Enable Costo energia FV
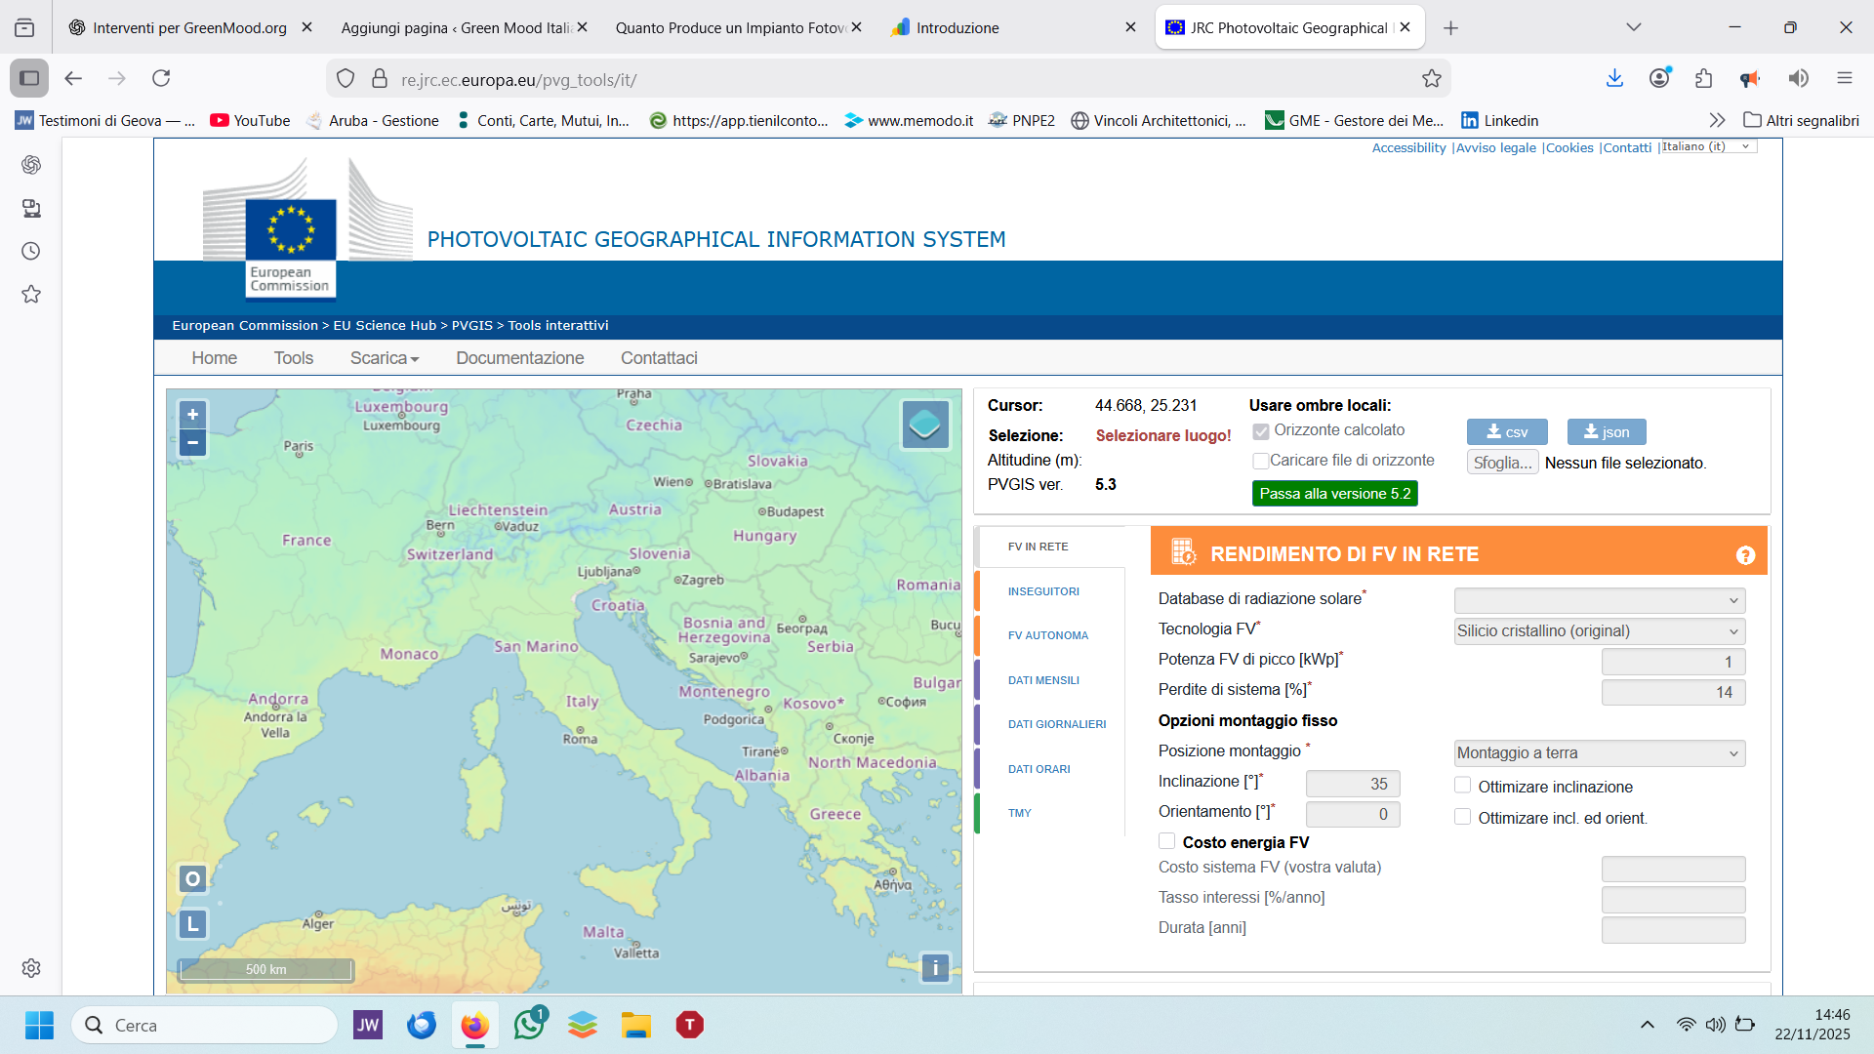 [1167, 840]
